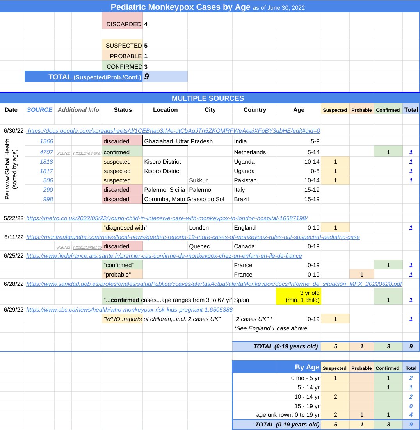Click the MULTIPLE SOURCES section header
This screenshot has width=420, height=430.
(208, 98)
